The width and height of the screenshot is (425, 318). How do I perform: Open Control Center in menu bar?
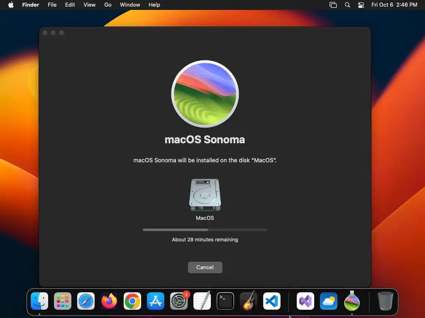(x=361, y=5)
